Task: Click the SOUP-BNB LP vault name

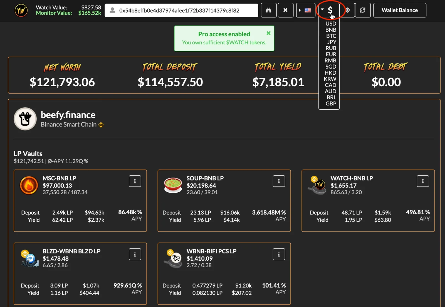Action: tap(205, 178)
